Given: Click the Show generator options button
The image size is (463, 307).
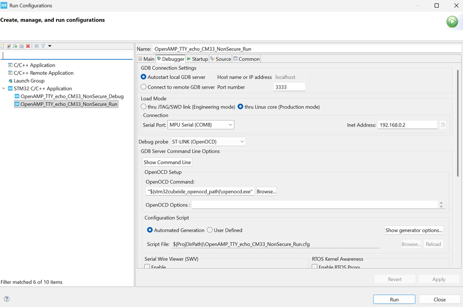Looking at the screenshot, I should tap(414, 230).
